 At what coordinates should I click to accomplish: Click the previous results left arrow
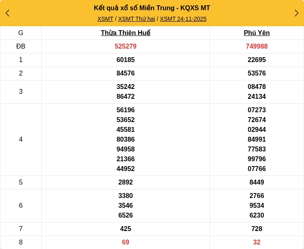pyautogui.click(x=7, y=13)
